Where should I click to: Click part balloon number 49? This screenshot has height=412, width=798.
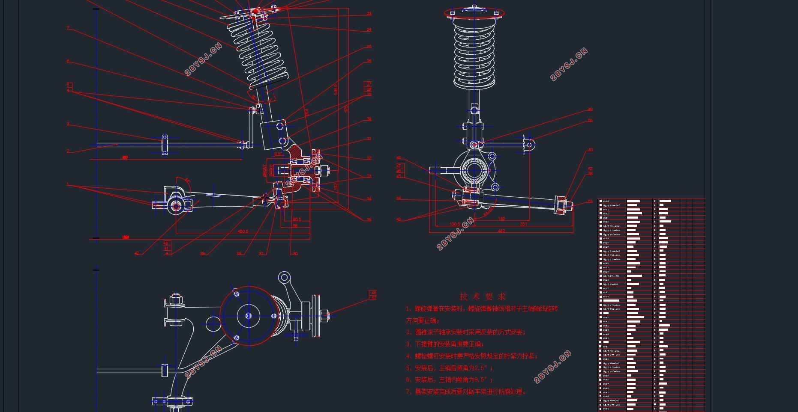coord(590,110)
